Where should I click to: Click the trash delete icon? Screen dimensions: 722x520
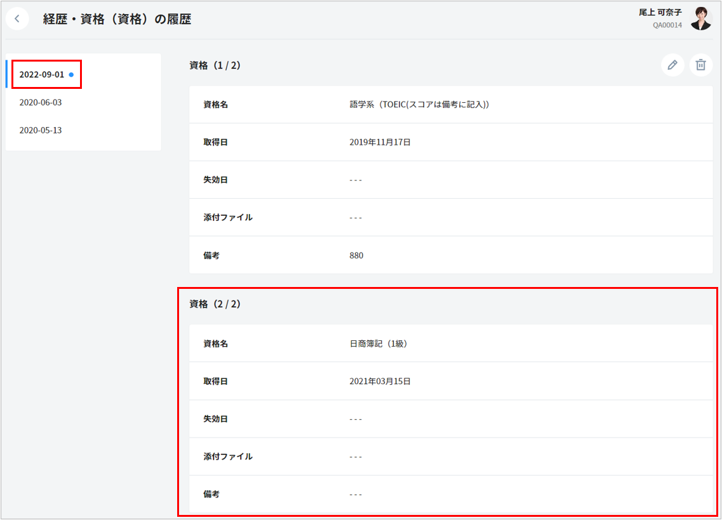[700, 65]
